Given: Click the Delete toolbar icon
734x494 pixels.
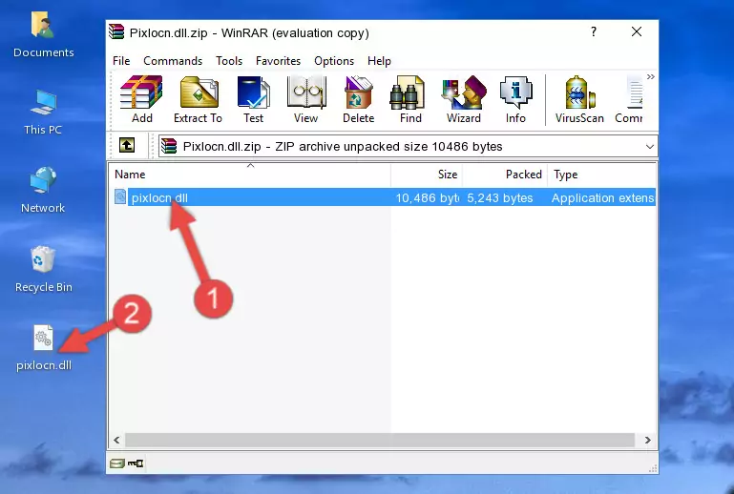Looking at the screenshot, I should tap(359, 99).
